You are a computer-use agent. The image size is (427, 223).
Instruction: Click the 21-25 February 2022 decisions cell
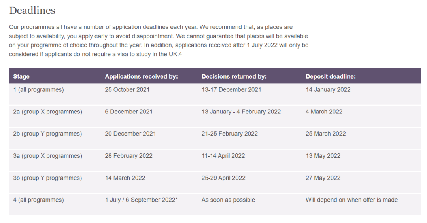click(x=230, y=134)
